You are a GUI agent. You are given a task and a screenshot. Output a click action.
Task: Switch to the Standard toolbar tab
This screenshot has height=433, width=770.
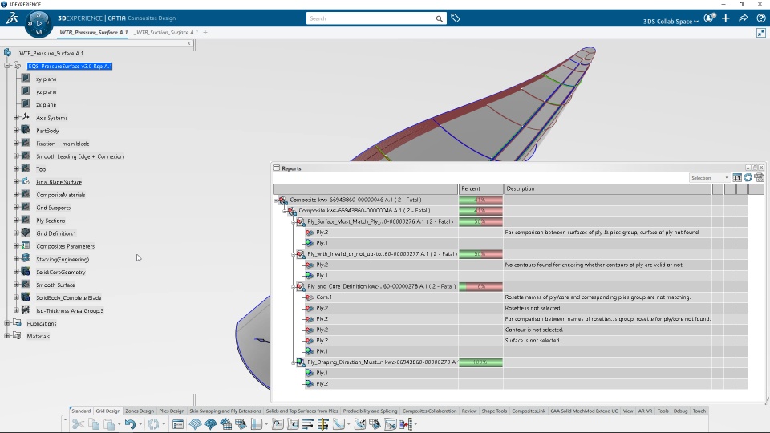click(81, 411)
